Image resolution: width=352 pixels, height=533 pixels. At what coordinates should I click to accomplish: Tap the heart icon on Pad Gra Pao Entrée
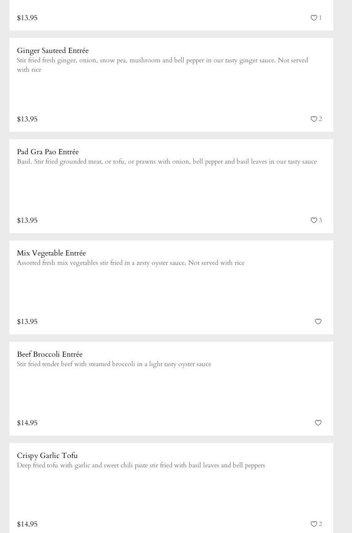[x=314, y=220]
